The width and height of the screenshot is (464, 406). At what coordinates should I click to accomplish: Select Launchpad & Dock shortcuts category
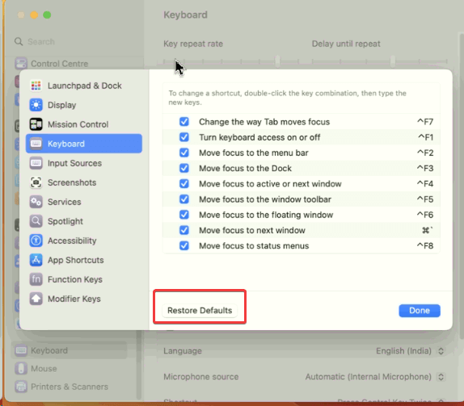[84, 86]
